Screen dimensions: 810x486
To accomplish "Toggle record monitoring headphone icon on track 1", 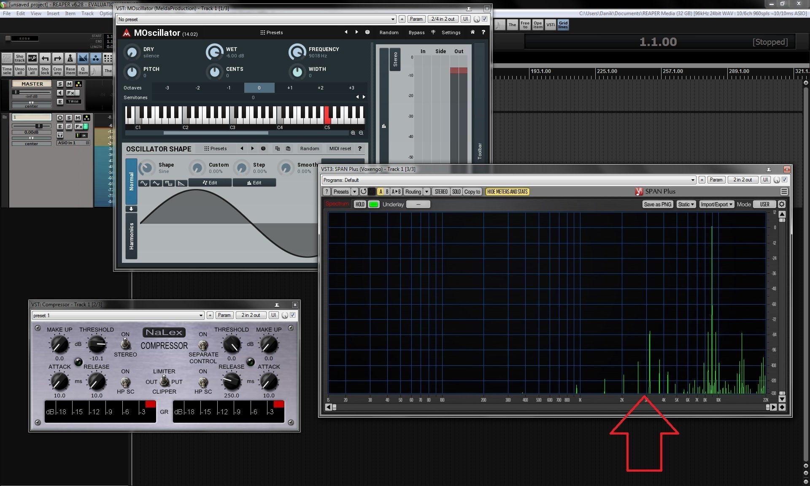I will coord(60,135).
